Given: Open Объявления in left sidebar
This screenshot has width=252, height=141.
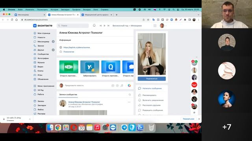Looking at the screenshot, I should [x=41, y=79].
